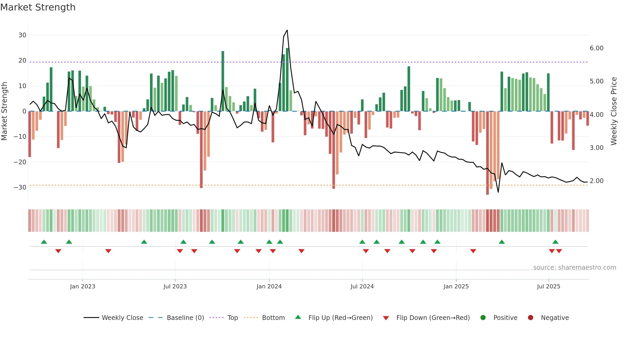625x352 pixels.
Task: Select the Jan 2023 x-axis label
Action: (x=83, y=286)
